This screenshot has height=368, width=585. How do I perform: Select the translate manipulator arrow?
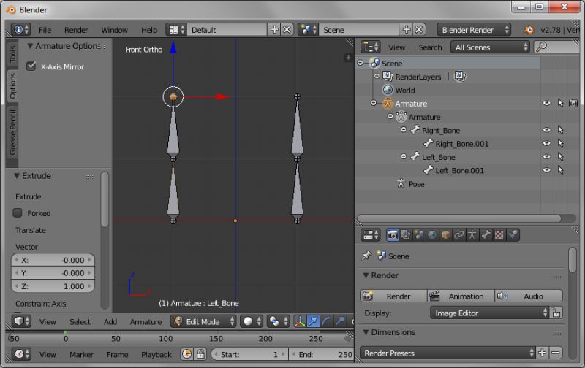click(313, 321)
